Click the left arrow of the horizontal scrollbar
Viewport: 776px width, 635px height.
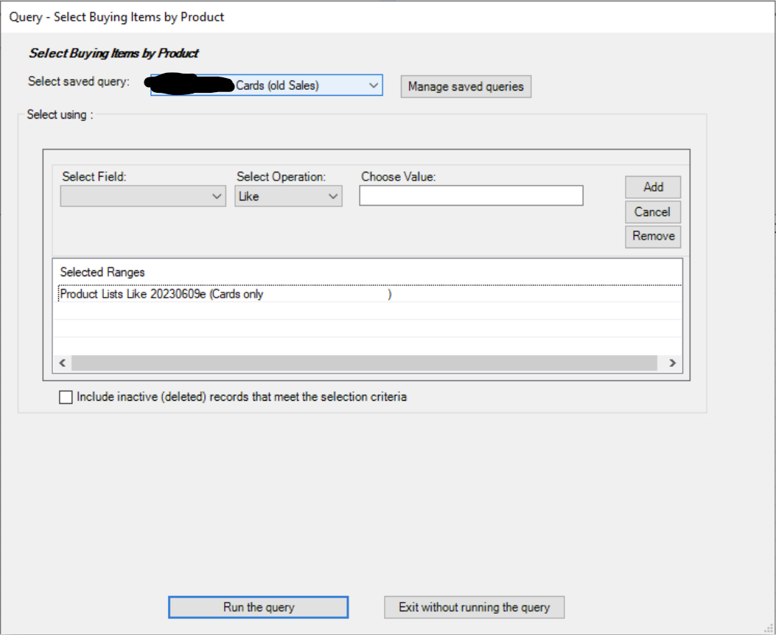coord(63,363)
